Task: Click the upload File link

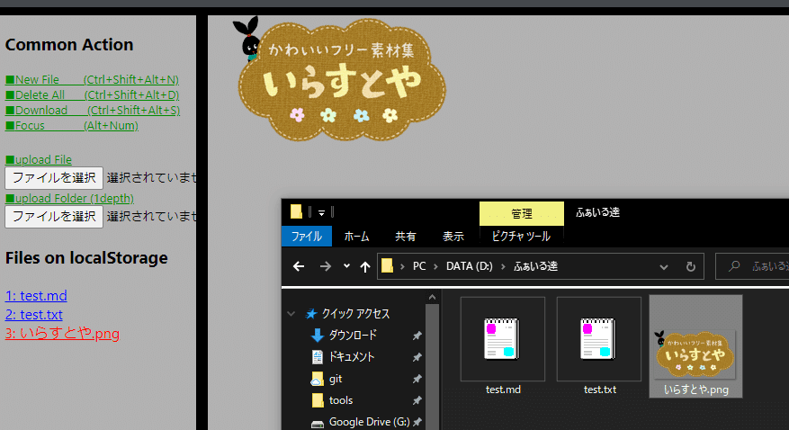Action: coord(39,160)
